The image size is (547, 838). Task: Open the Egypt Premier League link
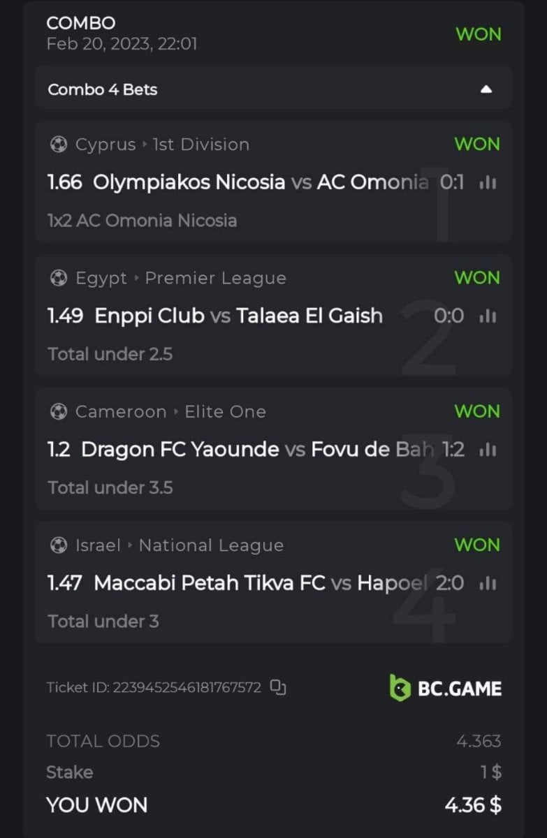click(x=215, y=278)
